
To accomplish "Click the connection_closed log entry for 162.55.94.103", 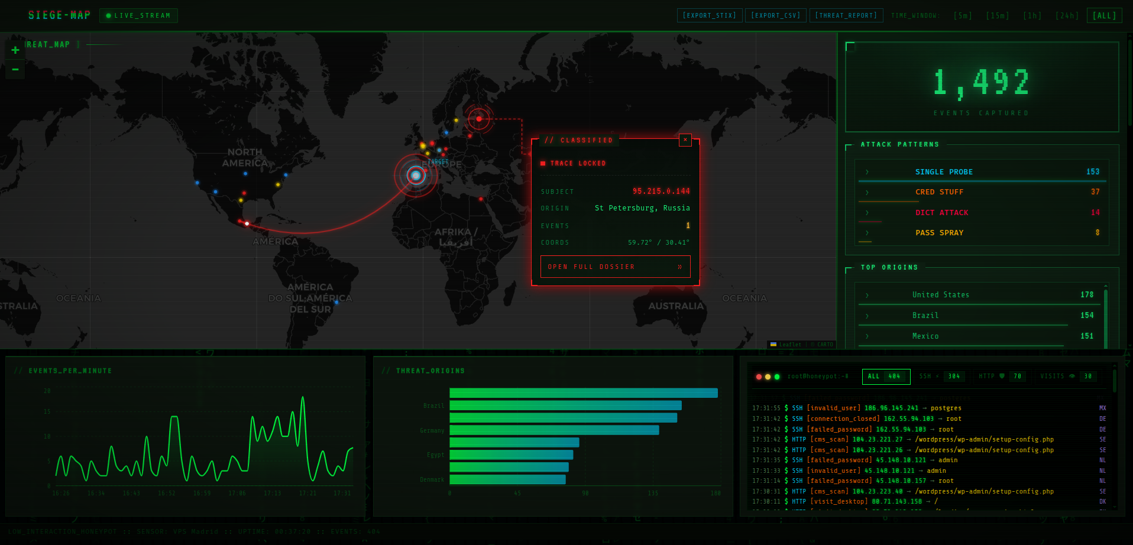I will [x=929, y=419].
